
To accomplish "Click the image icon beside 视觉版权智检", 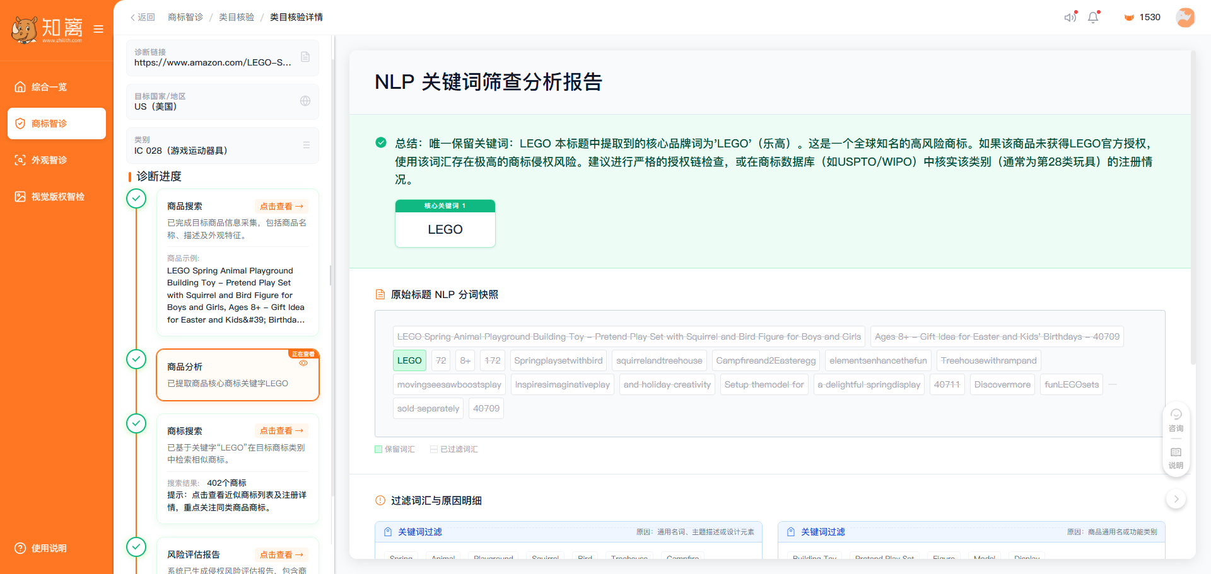I will [x=20, y=197].
